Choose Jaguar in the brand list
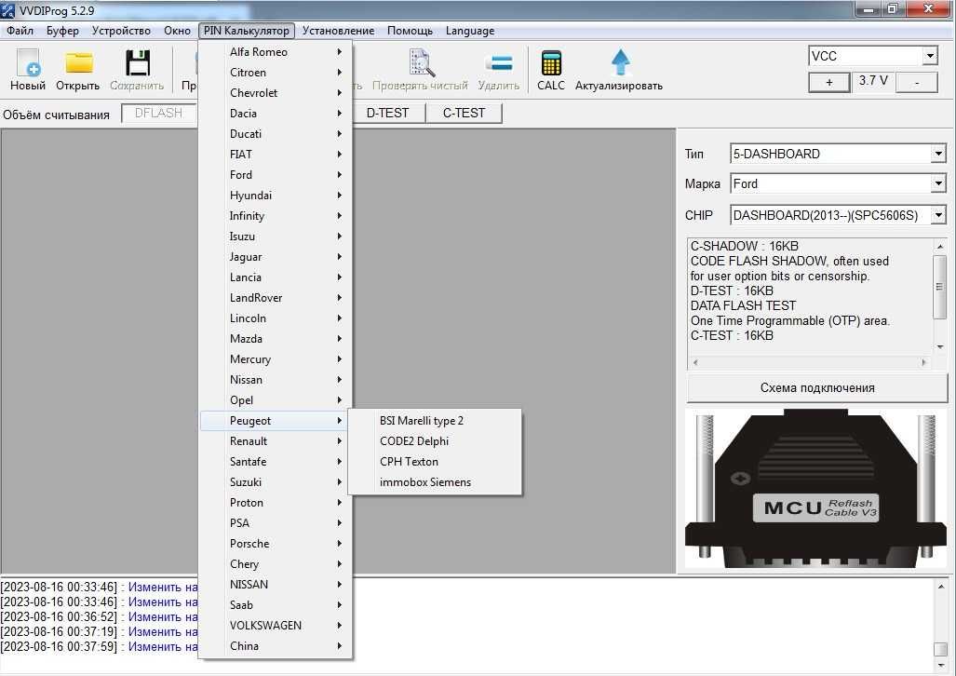This screenshot has width=956, height=676. coord(276,257)
